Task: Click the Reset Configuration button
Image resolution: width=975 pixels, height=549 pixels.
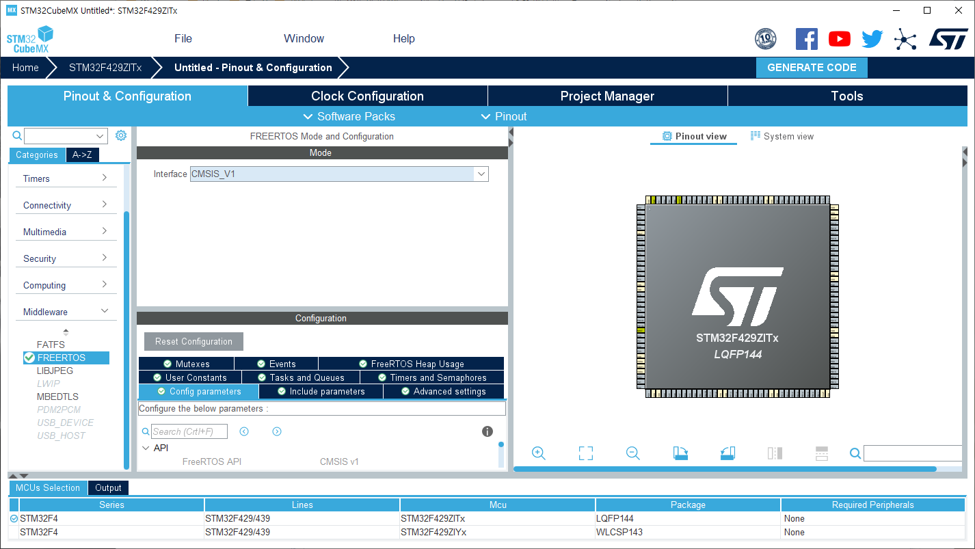Action: coord(193,341)
